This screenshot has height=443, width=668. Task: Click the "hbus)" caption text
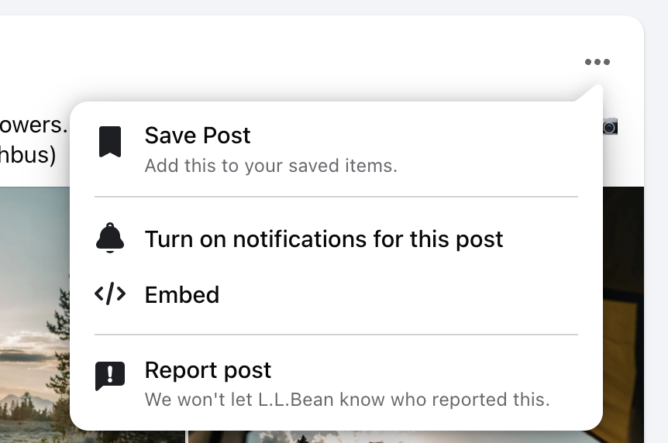pyautogui.click(x=28, y=155)
